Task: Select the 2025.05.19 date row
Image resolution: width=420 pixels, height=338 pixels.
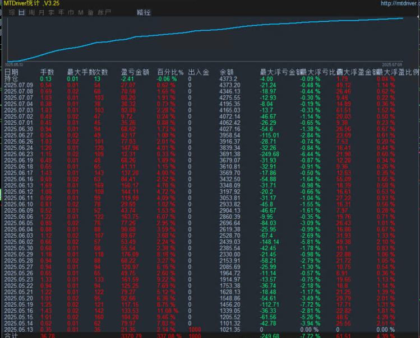Action: (x=19, y=304)
